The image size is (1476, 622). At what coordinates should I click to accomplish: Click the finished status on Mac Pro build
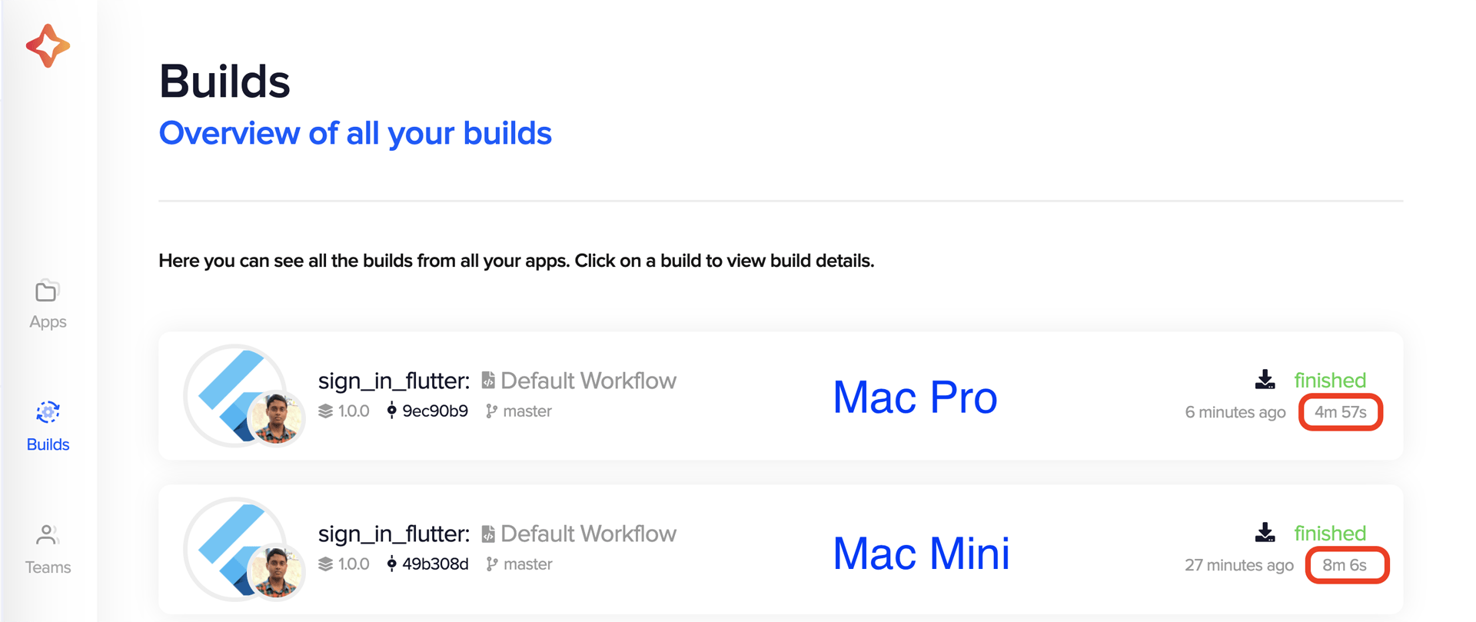pyautogui.click(x=1329, y=380)
